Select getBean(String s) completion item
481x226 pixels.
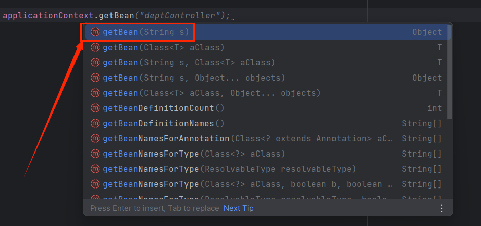[x=146, y=32]
